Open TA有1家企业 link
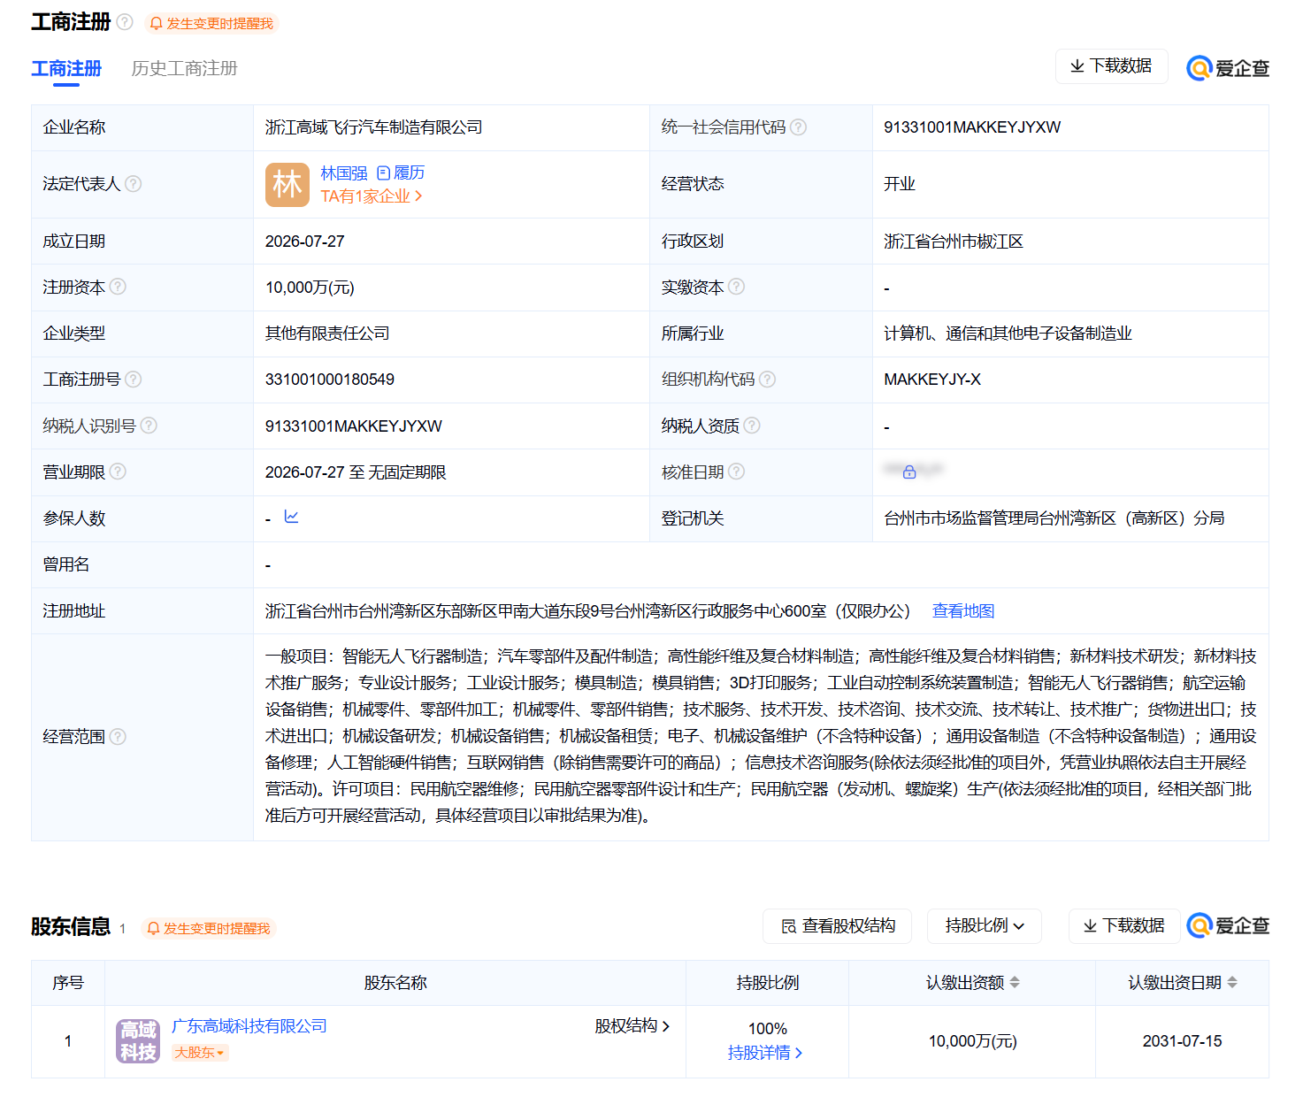 point(372,196)
